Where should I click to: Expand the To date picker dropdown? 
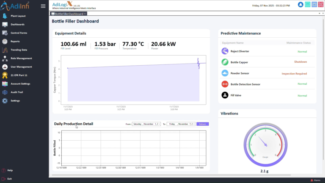point(195,124)
